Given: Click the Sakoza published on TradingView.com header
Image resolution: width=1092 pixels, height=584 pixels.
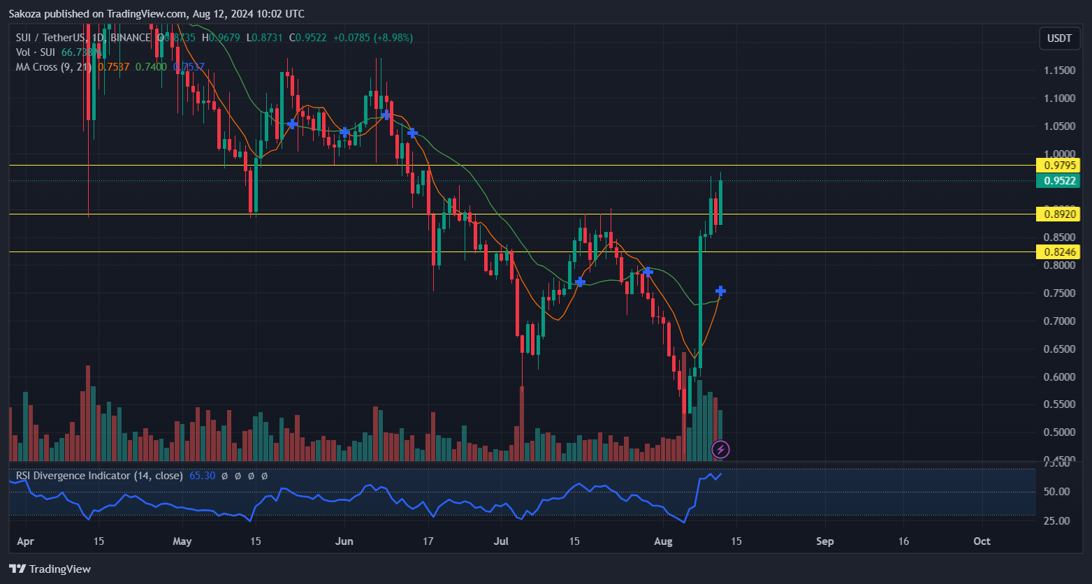Looking at the screenshot, I should pyautogui.click(x=156, y=13).
